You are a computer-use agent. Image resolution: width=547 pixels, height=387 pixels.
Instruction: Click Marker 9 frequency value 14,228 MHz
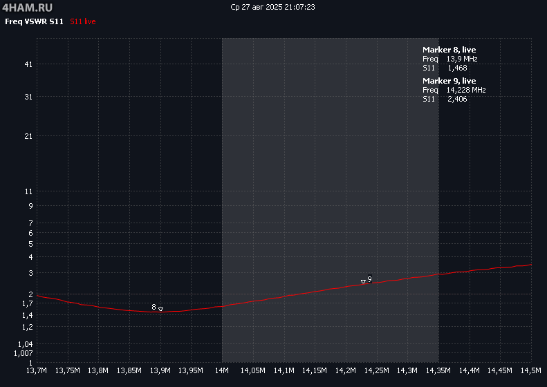click(x=465, y=90)
